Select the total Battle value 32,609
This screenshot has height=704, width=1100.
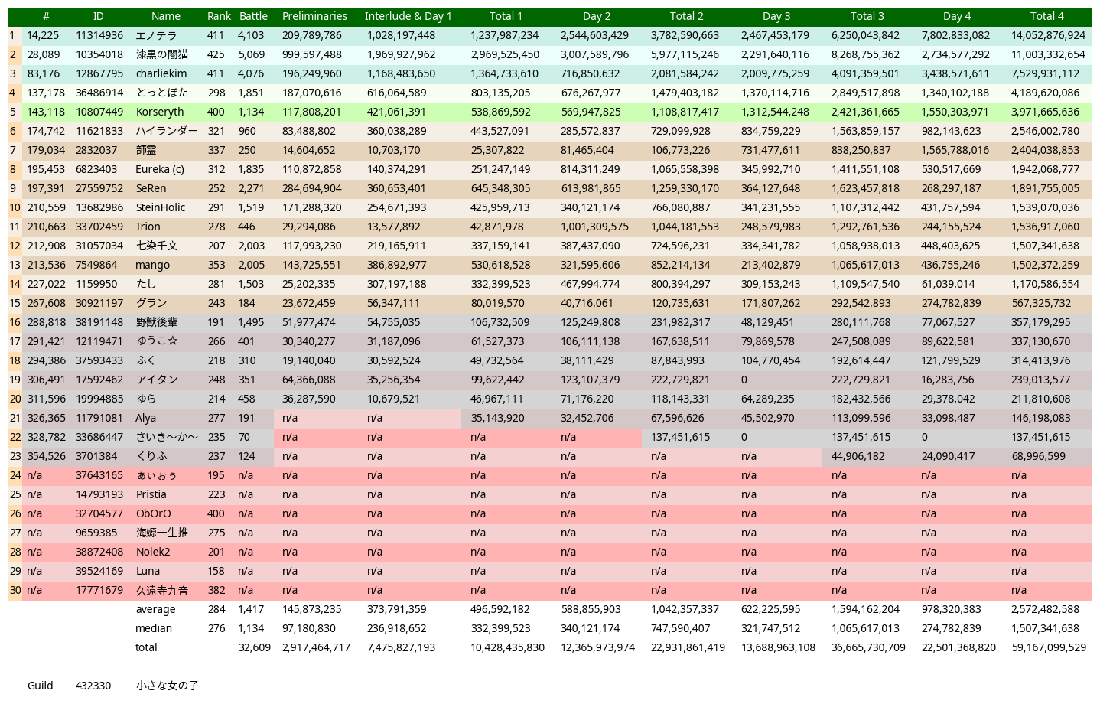(254, 647)
